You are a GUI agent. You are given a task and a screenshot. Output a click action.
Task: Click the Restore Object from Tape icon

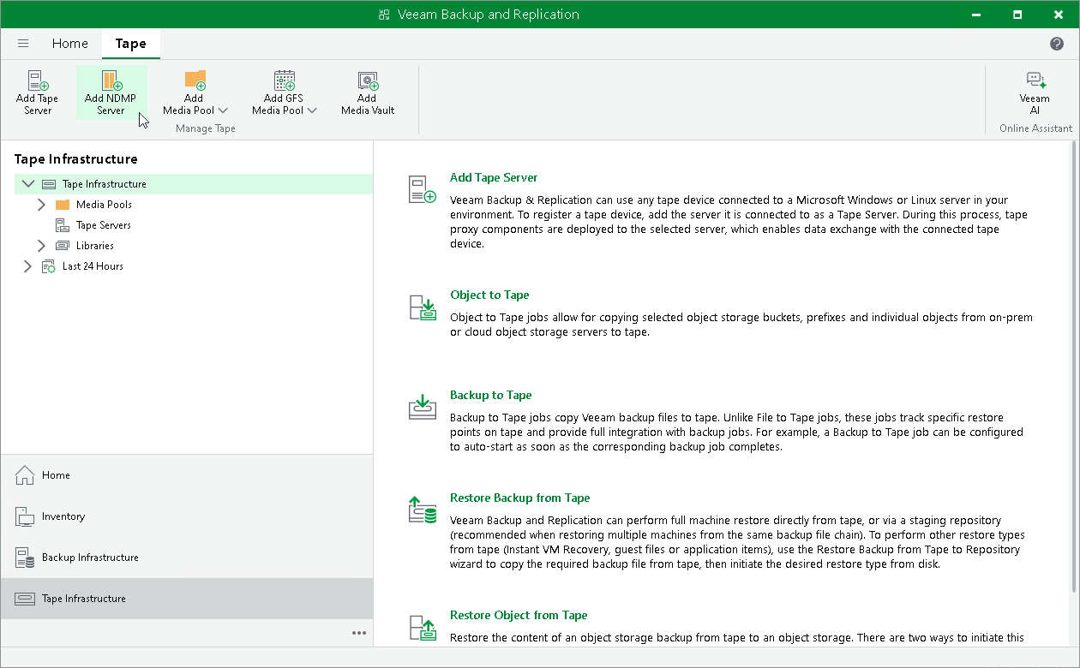click(423, 628)
